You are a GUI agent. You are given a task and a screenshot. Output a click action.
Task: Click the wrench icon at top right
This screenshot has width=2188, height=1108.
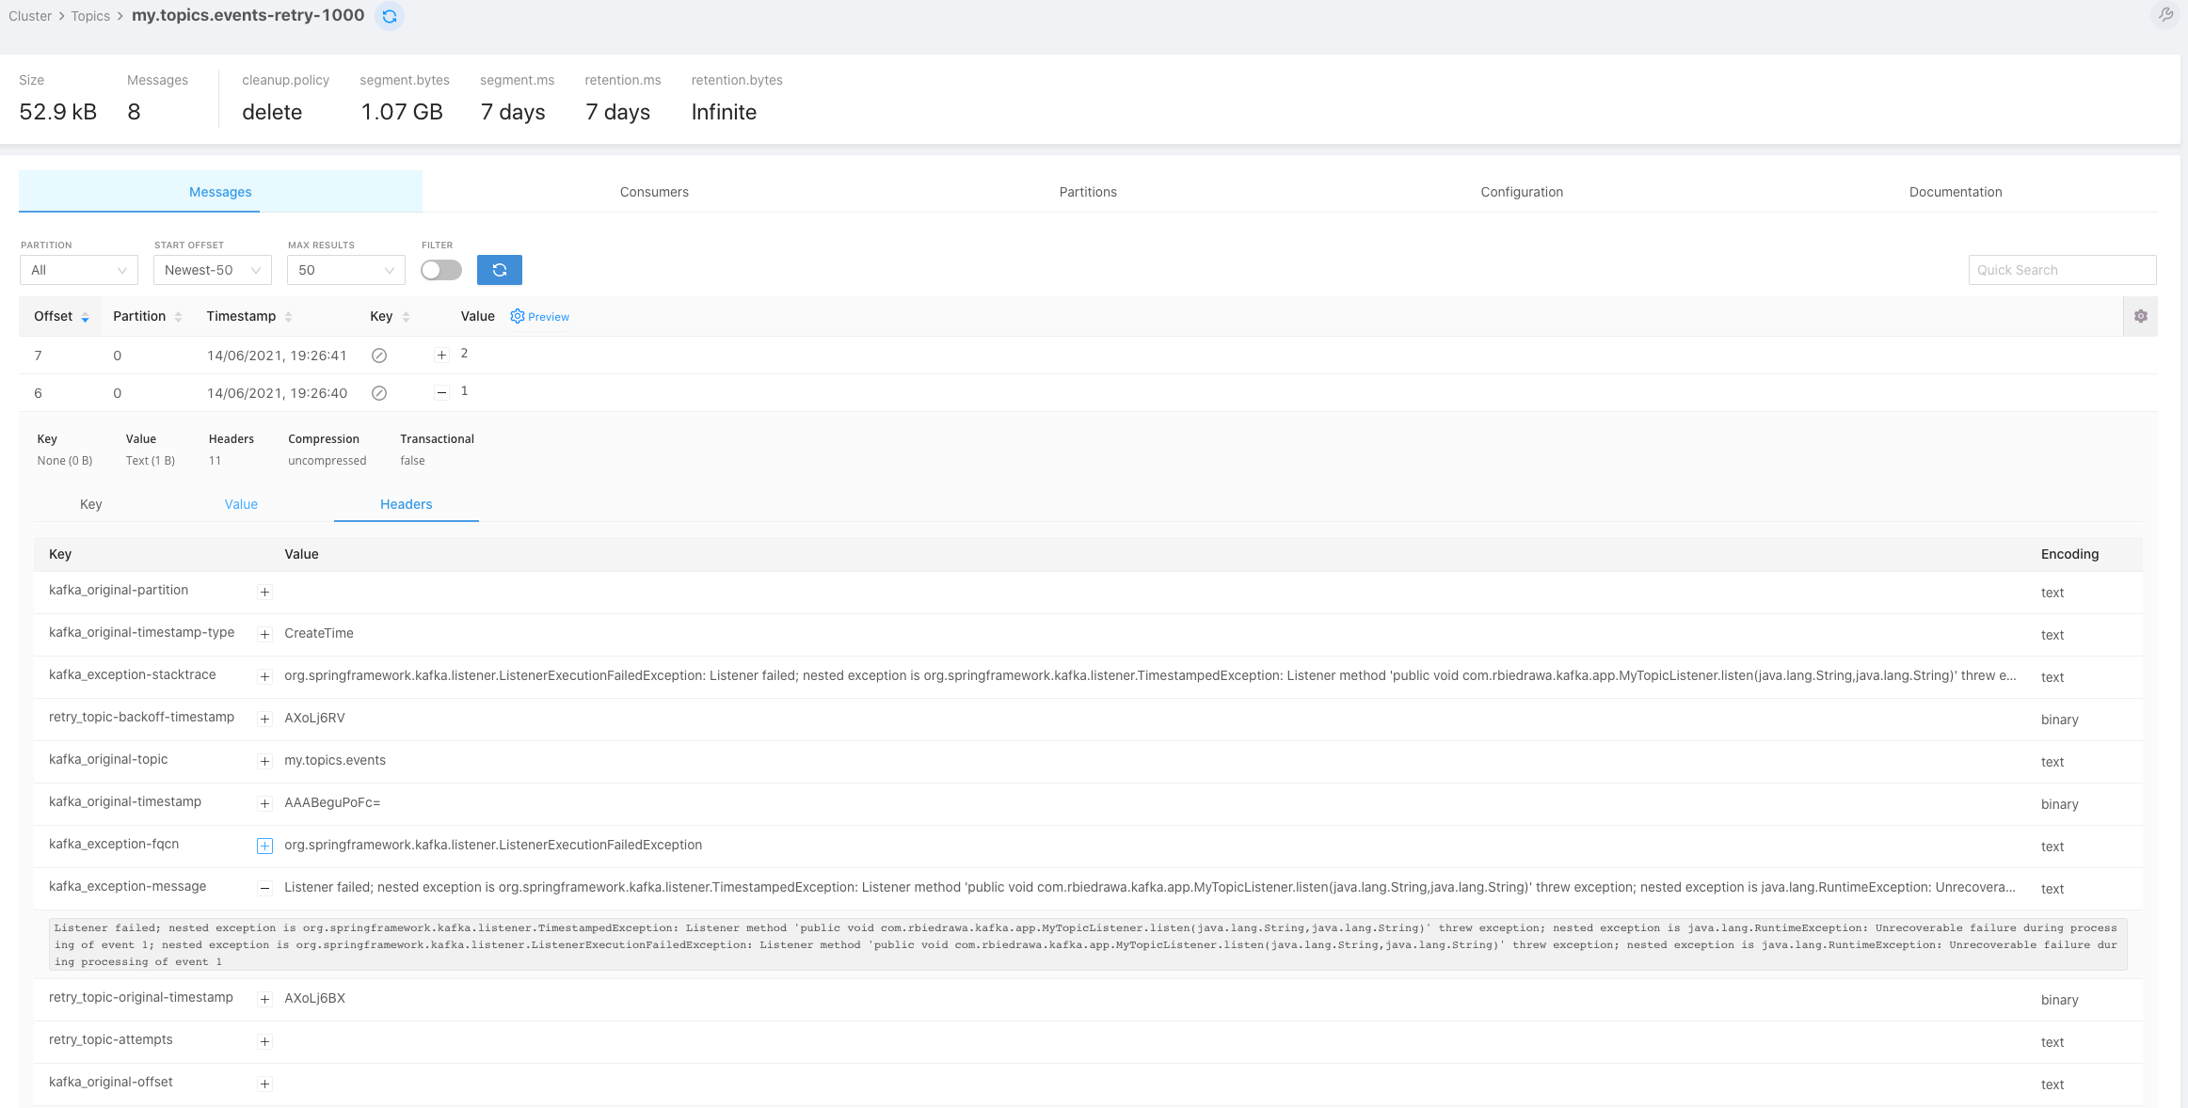[x=2165, y=15]
